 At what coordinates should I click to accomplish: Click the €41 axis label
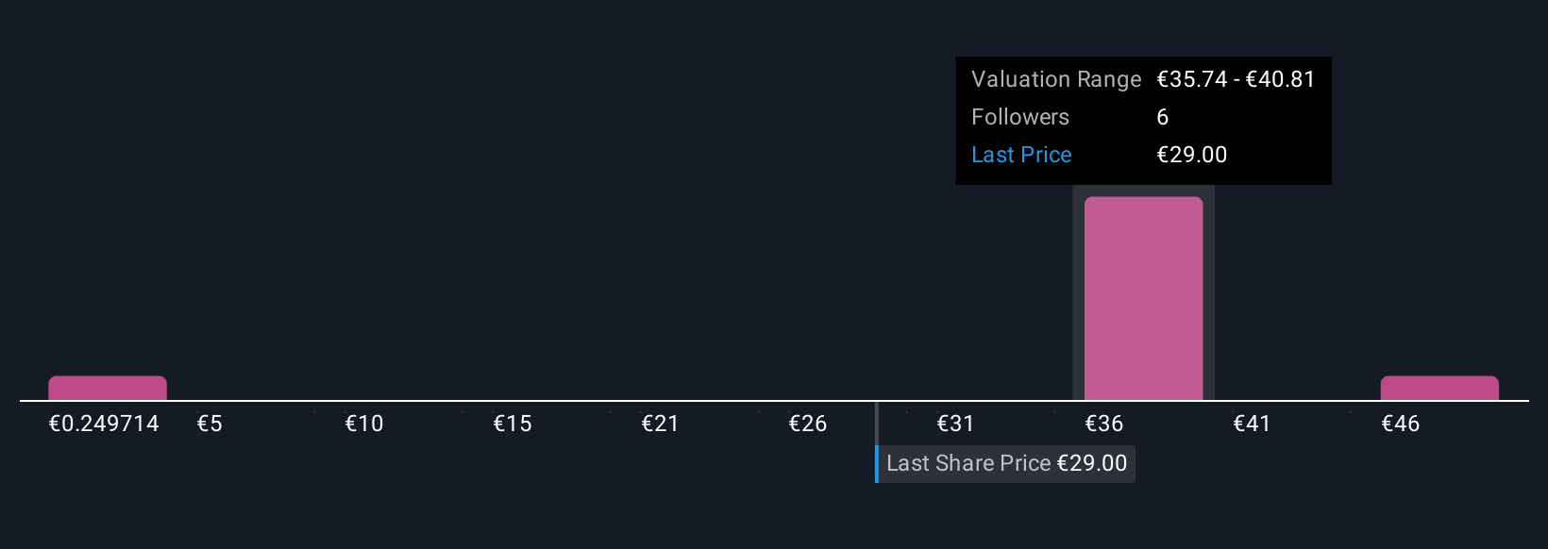pos(1252,424)
